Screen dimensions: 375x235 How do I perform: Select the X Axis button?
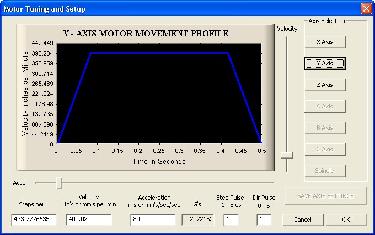325,42
